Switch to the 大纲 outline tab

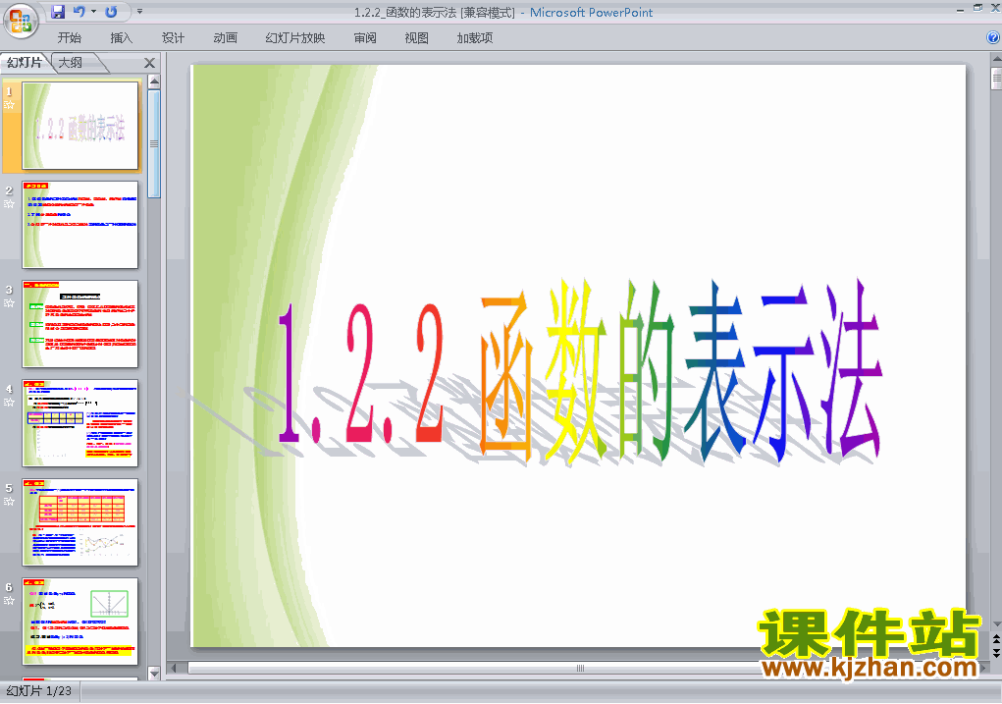[x=71, y=63]
